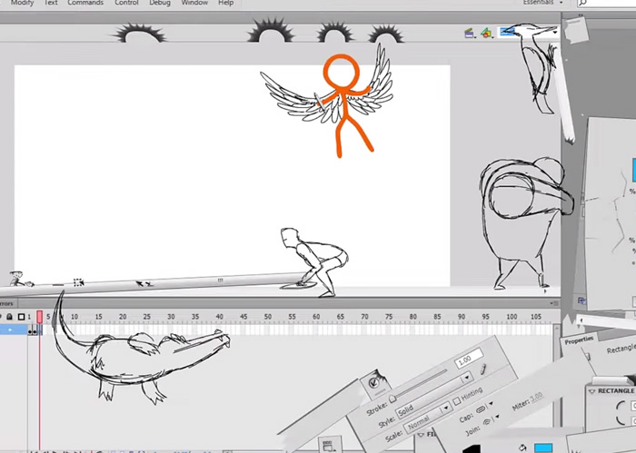The image size is (636, 453).
Task: Select the highlighted blue layer row
Action: [x=14, y=330]
